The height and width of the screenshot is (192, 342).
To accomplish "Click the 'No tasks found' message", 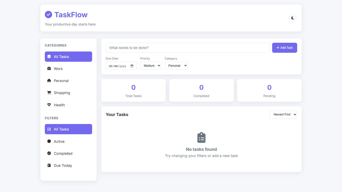I will 201,149.
